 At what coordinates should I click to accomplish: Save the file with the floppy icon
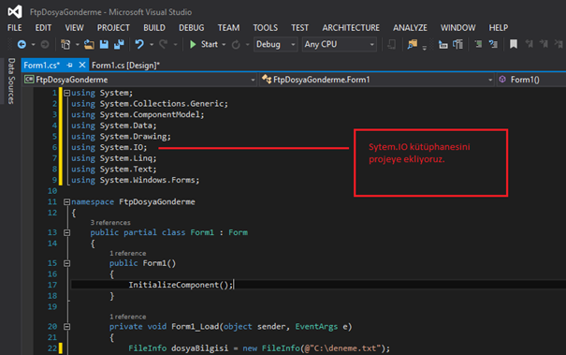click(104, 44)
